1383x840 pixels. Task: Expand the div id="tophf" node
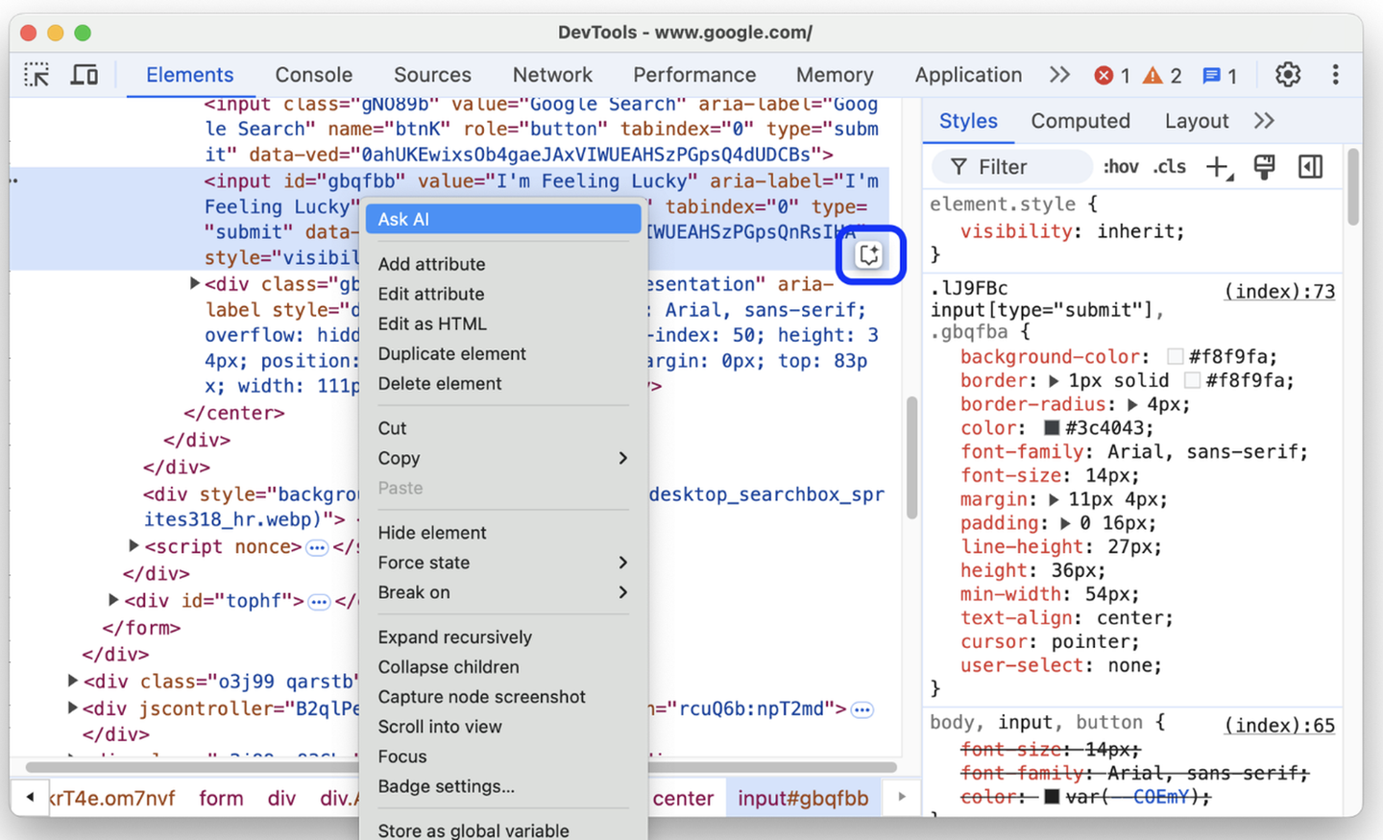(x=114, y=600)
